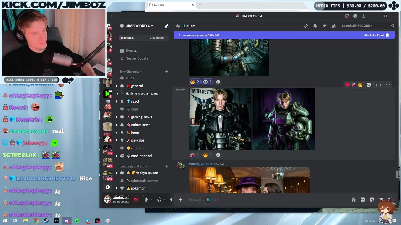Viewport: 401px width, 225px height.
Task: Click the invite people icon beside server name
Action: 167,26
